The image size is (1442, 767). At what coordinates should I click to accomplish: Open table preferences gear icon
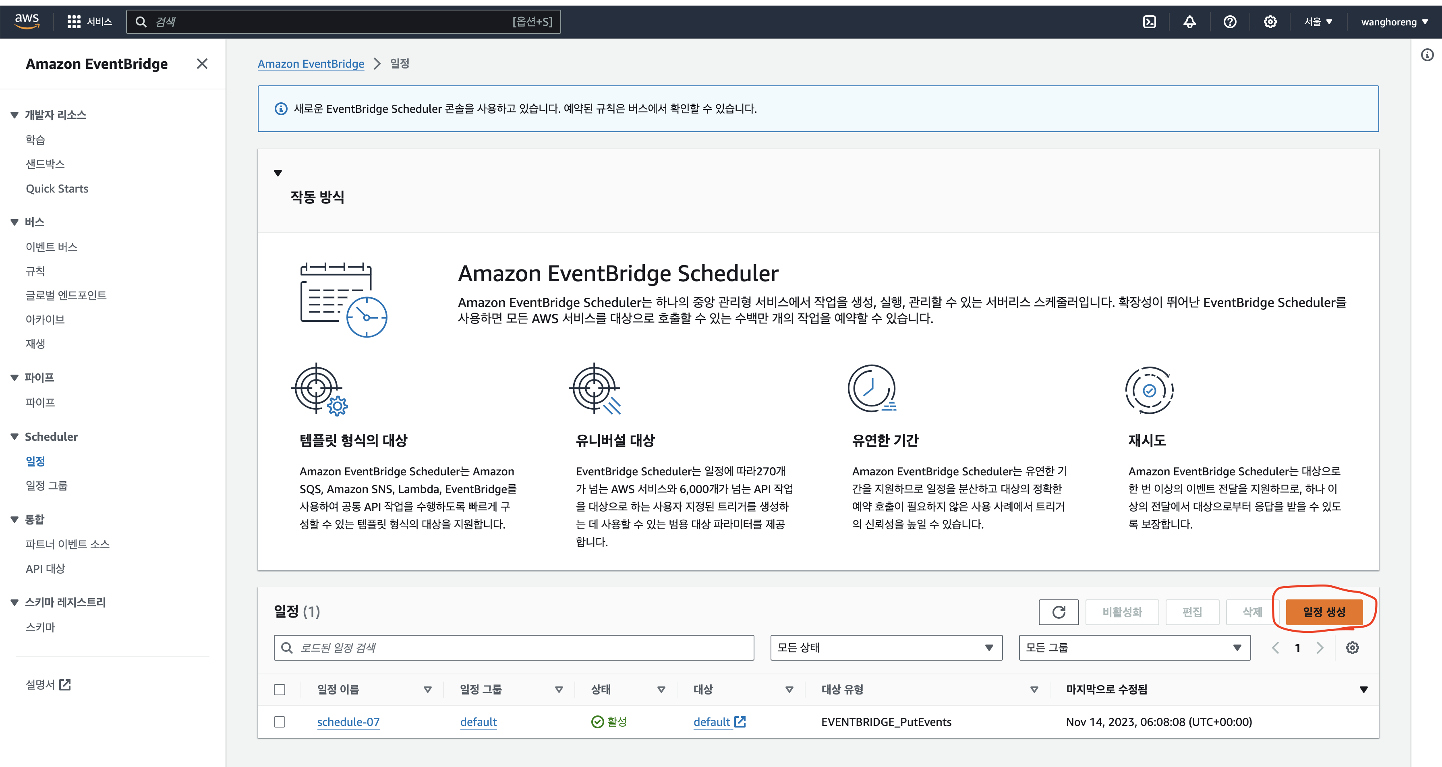pyautogui.click(x=1353, y=648)
